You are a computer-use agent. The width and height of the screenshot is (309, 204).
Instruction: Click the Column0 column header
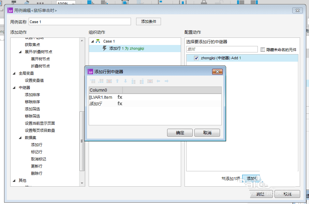(x=106, y=90)
